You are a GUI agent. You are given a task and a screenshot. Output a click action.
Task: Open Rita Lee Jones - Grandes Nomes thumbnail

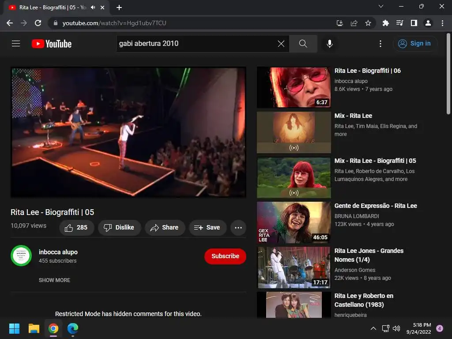point(294,267)
